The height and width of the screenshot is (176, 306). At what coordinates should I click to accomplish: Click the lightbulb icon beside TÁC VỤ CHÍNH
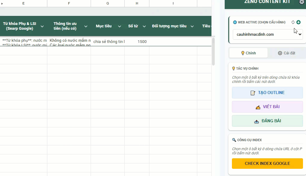click(234, 68)
